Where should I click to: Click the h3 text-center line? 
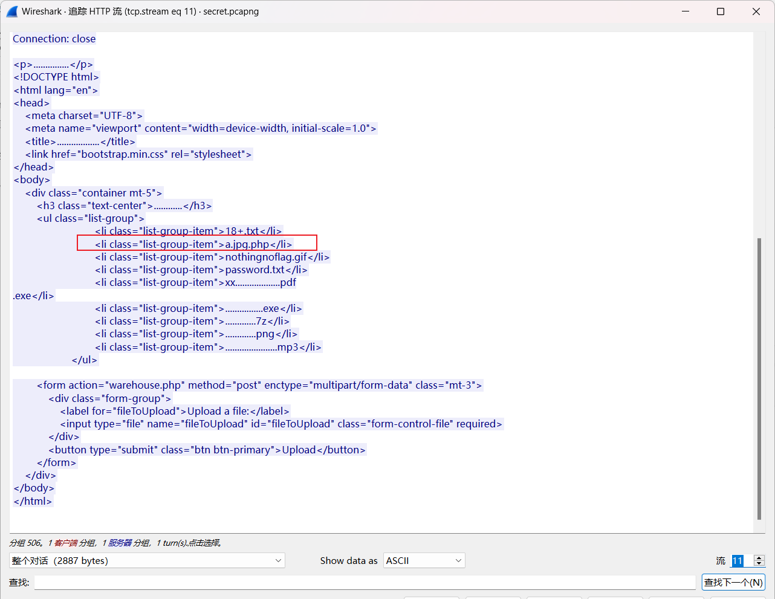pos(125,206)
